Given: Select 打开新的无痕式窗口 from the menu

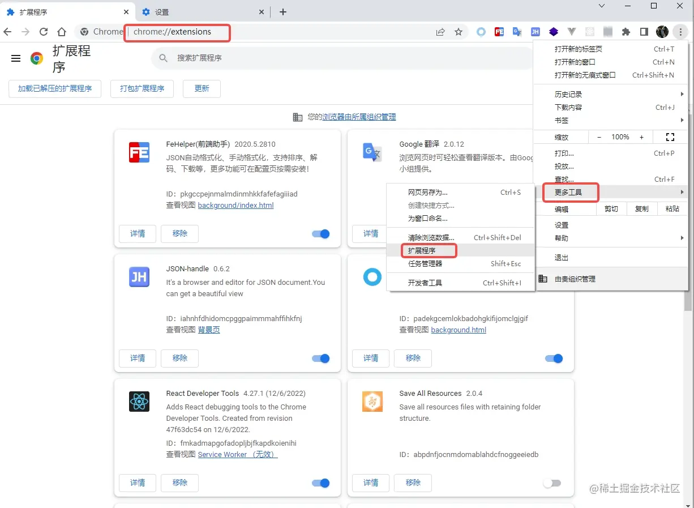Looking at the screenshot, I should [x=611, y=75].
